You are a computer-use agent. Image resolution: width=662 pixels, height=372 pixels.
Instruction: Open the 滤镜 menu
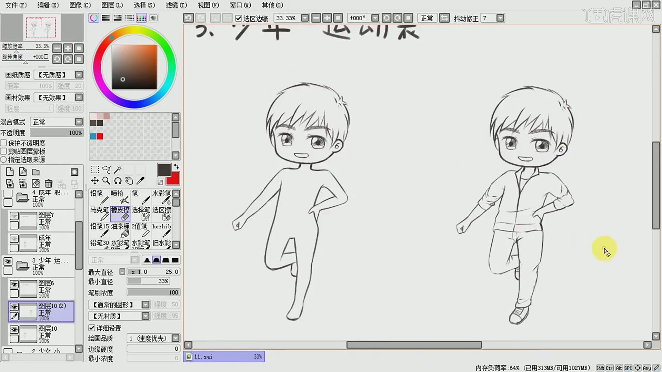176,5
